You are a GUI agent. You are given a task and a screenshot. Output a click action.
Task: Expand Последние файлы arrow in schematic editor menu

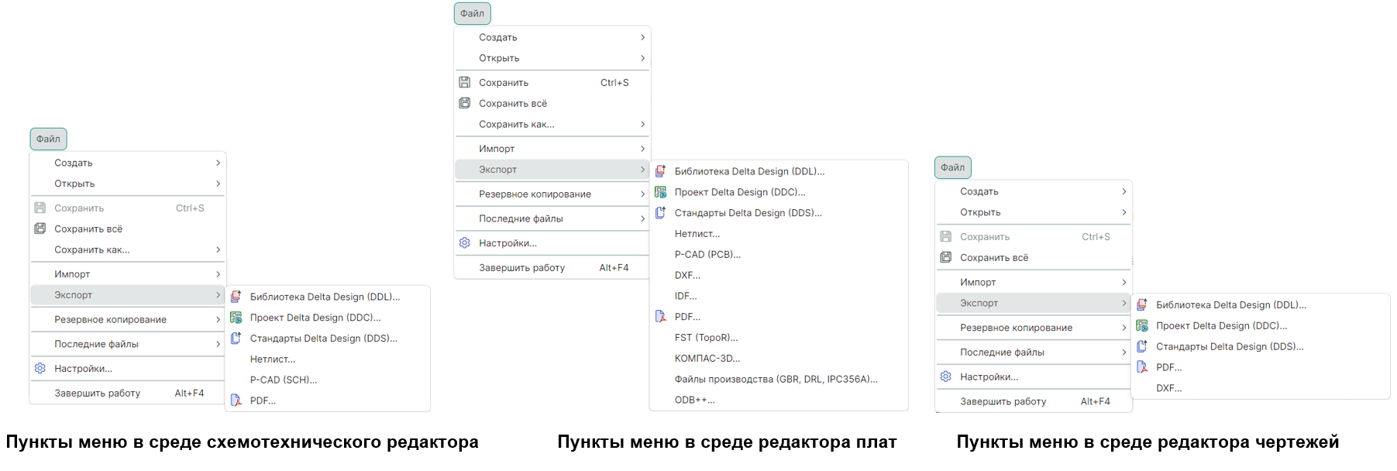218,344
